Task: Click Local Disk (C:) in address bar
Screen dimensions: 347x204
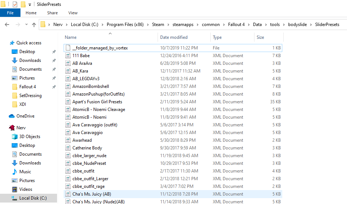Action: (84, 25)
